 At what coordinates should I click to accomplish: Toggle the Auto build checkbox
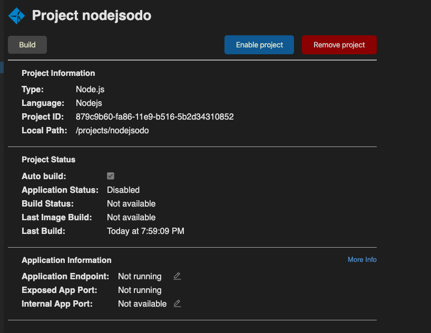point(110,176)
